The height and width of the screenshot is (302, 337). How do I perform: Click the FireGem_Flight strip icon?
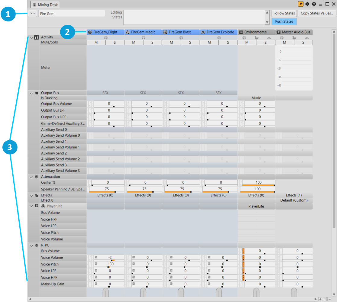(x=90, y=32)
